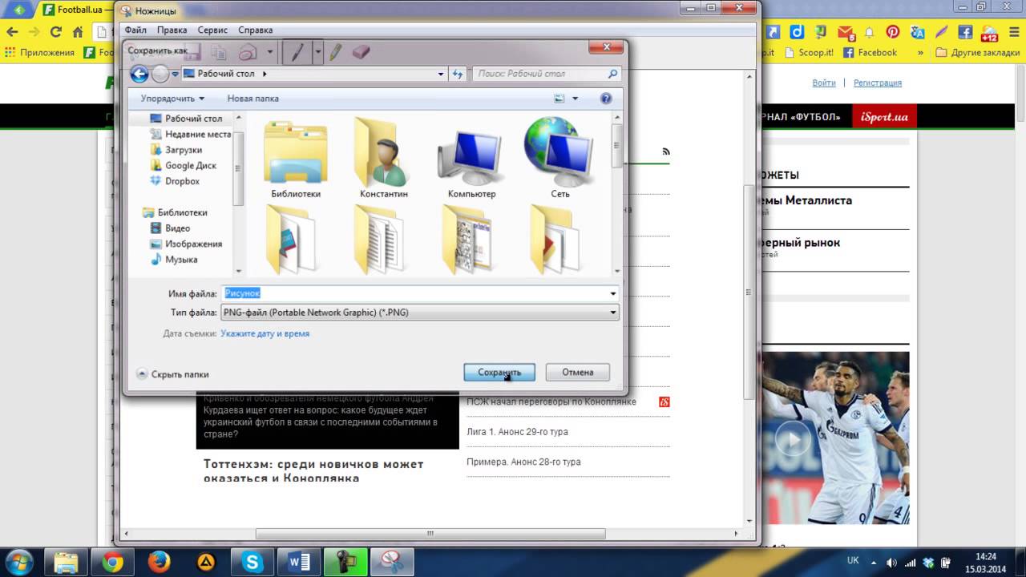Select the Pen tool in Snipping Tool toolbar
This screenshot has height=577, width=1026.
[x=297, y=52]
